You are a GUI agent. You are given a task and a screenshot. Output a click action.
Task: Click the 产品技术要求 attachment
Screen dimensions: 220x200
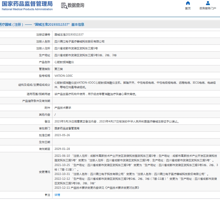pos(63,108)
